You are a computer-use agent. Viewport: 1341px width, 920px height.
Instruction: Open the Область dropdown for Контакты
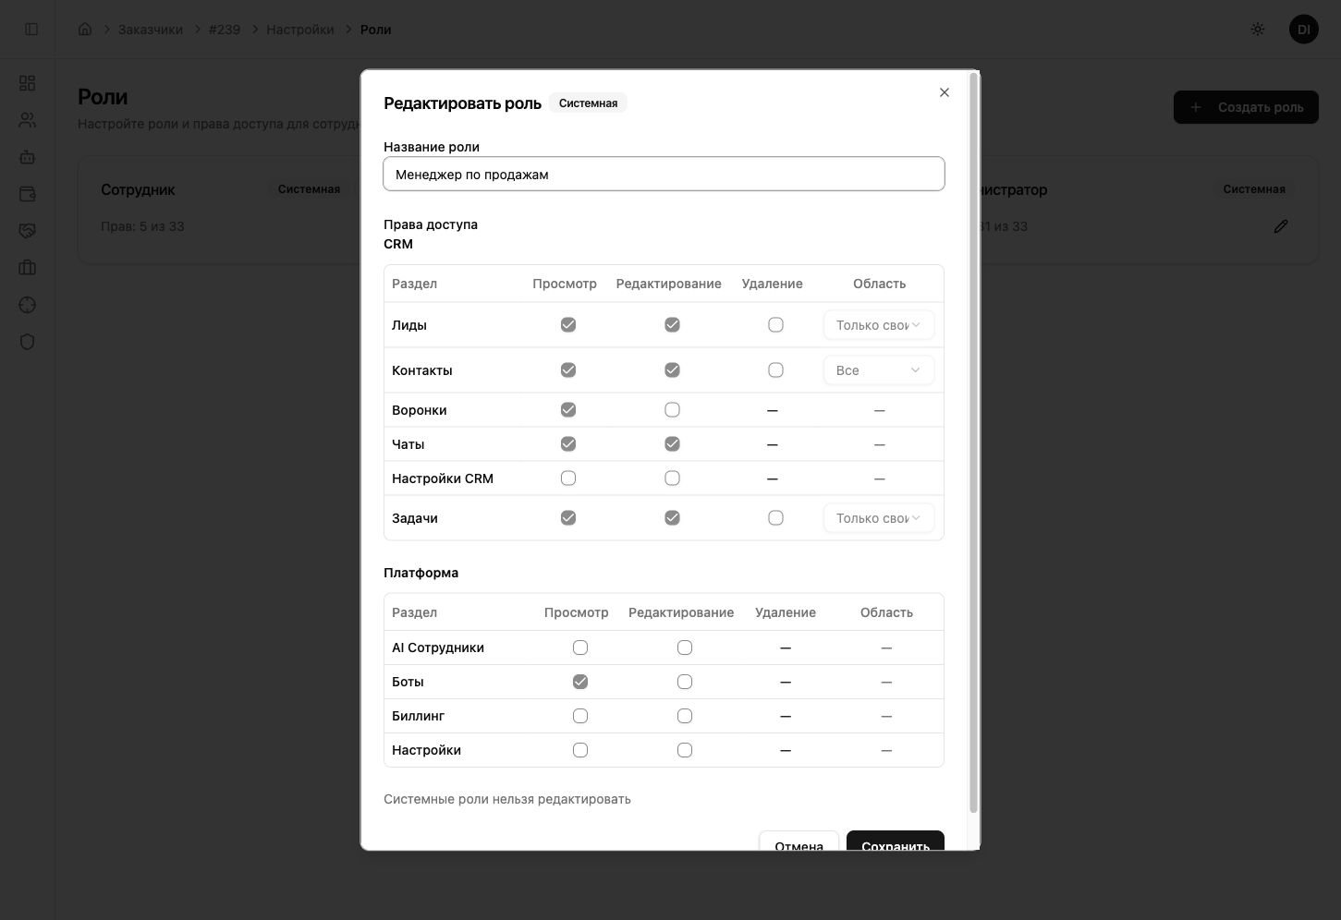tap(877, 369)
